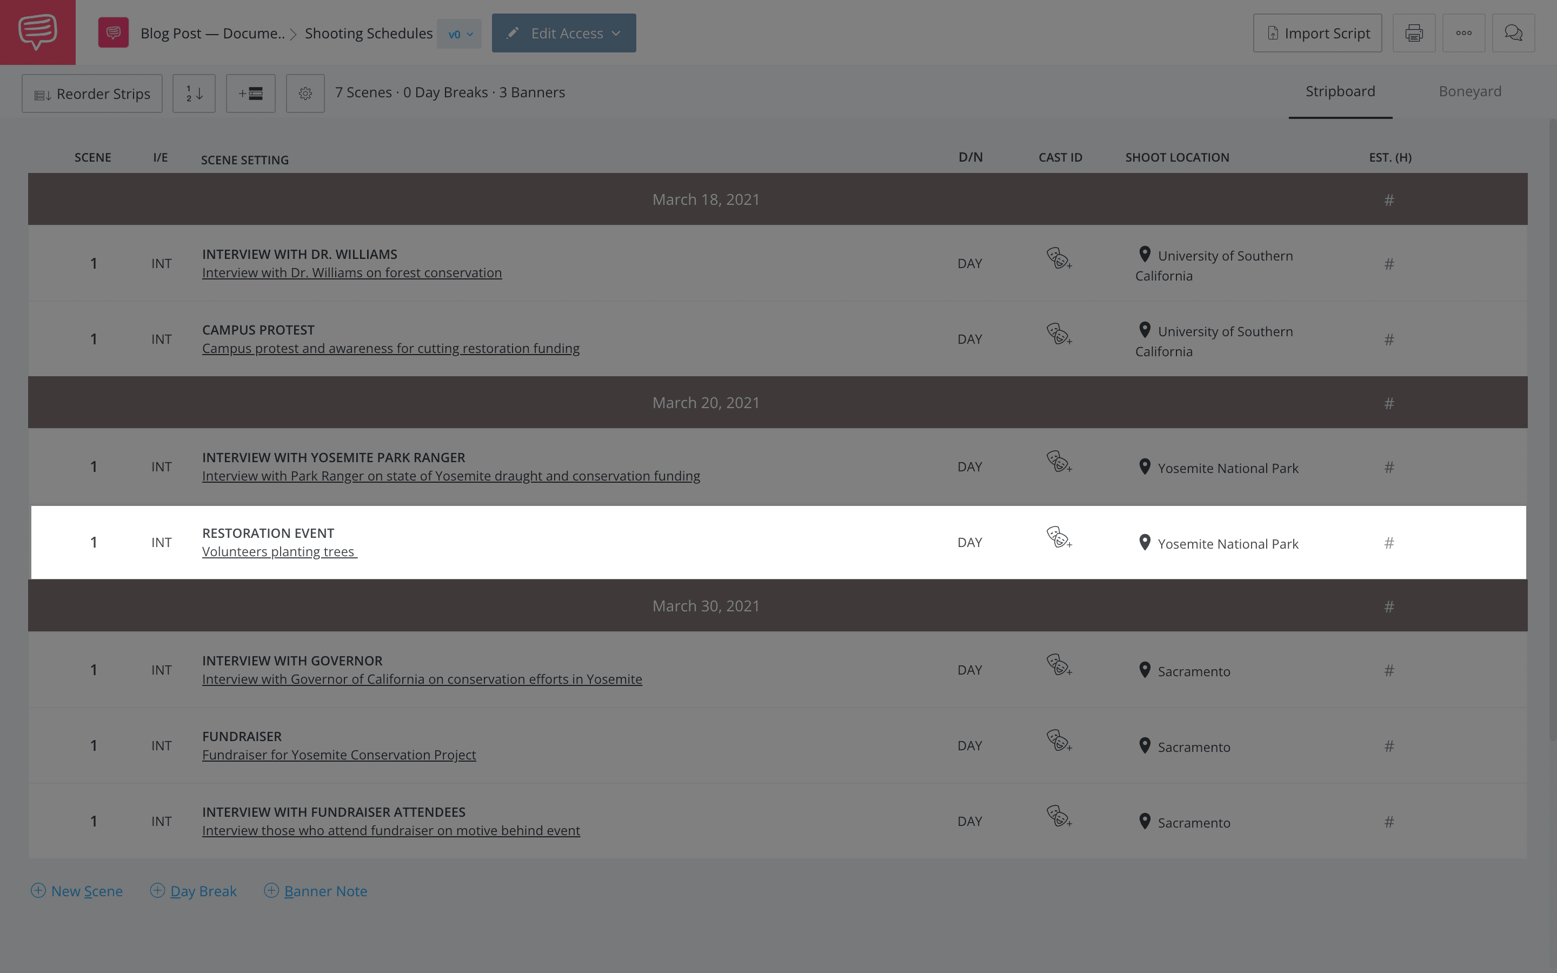Click the overflow menu icon top right

(1464, 32)
